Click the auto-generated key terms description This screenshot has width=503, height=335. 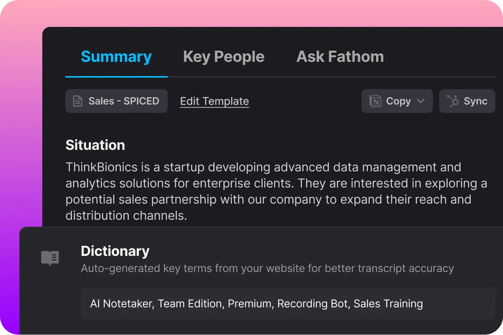(x=267, y=268)
